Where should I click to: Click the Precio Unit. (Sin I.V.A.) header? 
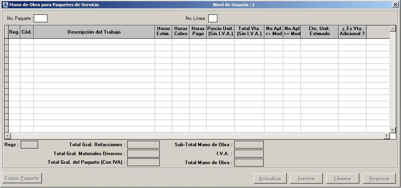coord(221,32)
